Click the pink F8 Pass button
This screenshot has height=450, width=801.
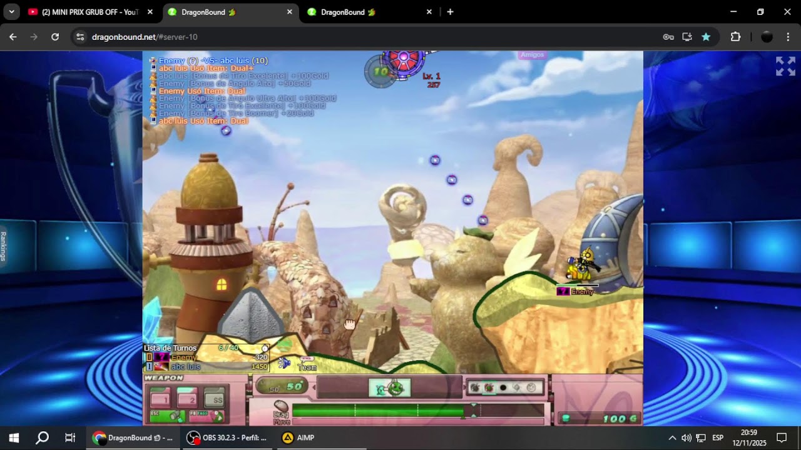click(206, 416)
